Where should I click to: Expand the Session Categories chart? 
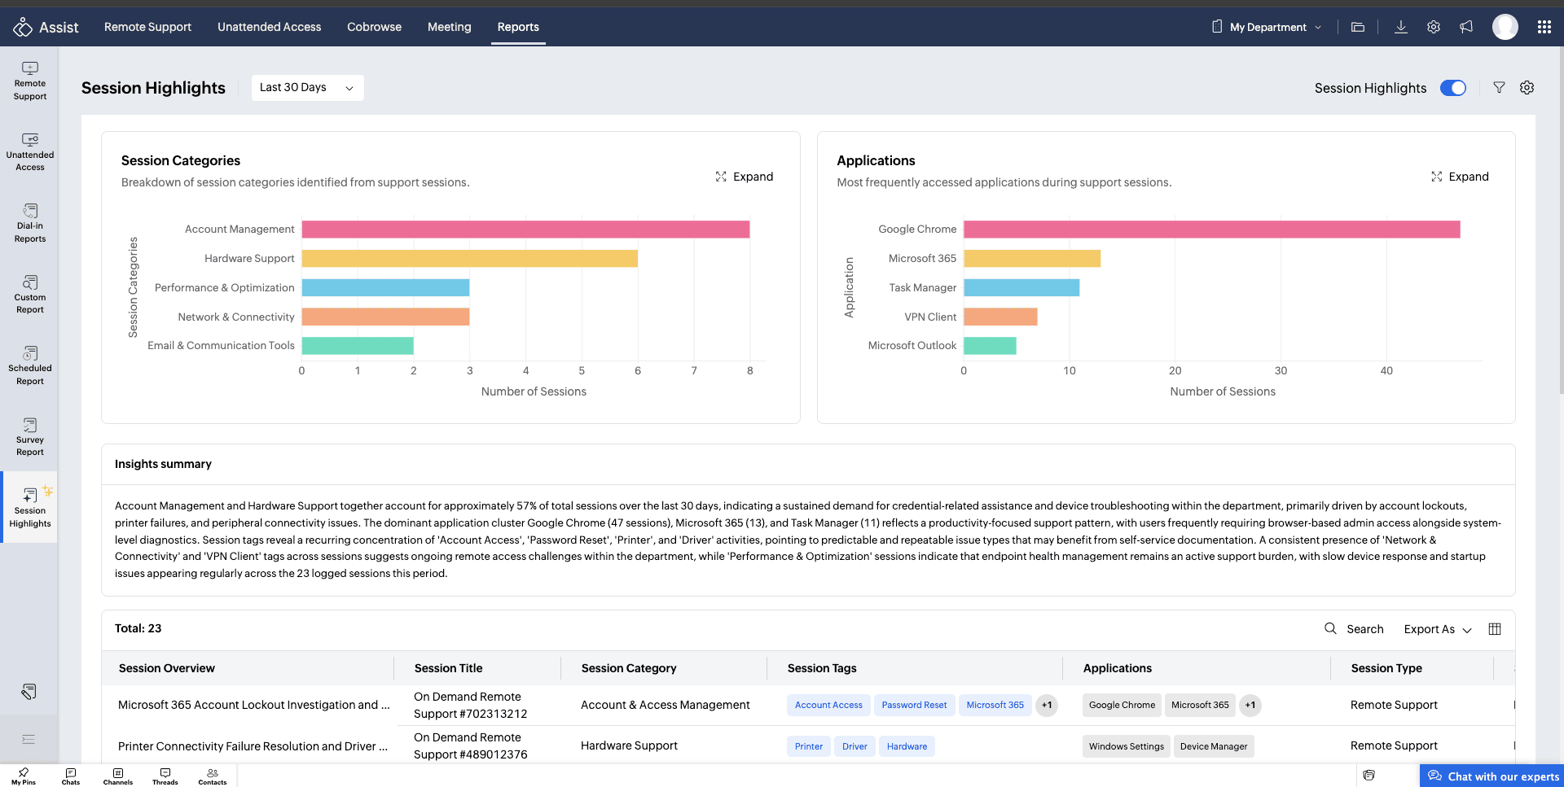[745, 177]
